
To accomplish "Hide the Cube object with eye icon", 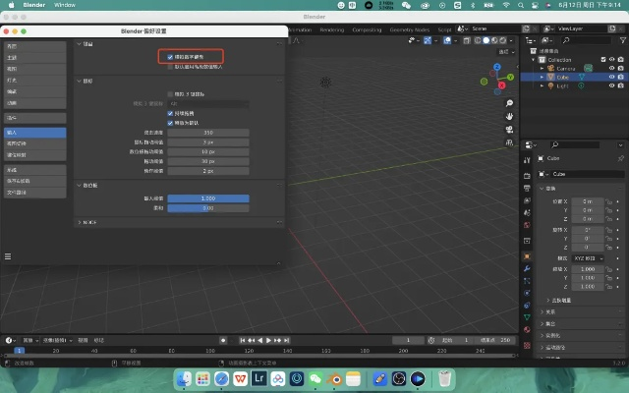I will coord(610,78).
